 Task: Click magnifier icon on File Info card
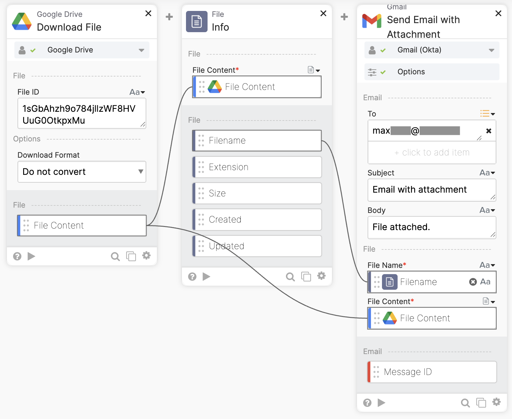[290, 277]
